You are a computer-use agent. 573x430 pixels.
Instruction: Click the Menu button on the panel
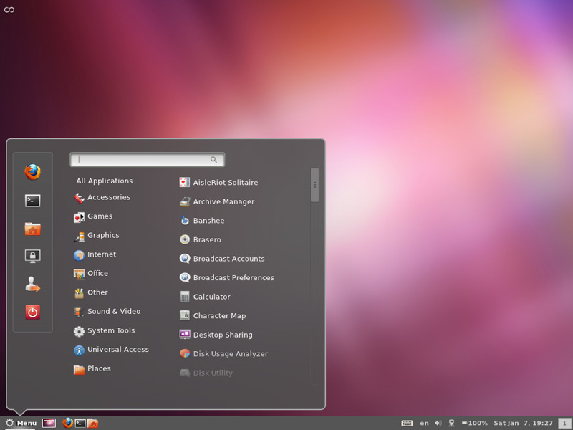(21, 423)
